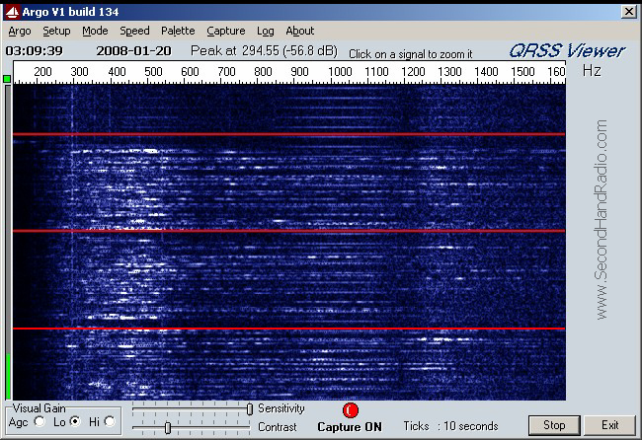This screenshot has height=440, width=642.
Task: Click the red Capture ON indicator
Action: [x=351, y=410]
